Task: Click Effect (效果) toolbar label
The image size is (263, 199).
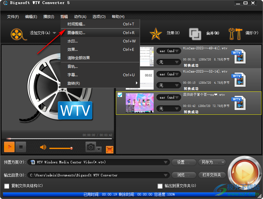Action: tap(173, 33)
